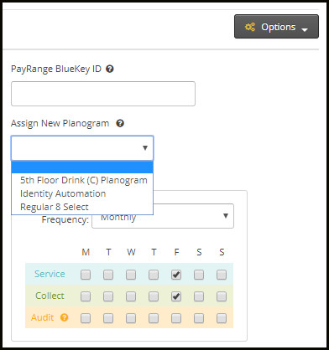Enable the Monday Service checkbox
Screen dimensions: 329x350
(86, 275)
